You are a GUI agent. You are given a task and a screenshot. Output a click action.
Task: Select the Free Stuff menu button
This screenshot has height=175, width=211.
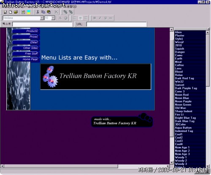[26, 54]
